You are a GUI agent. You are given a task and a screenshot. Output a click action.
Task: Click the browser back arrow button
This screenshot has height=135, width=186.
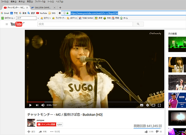(x=60, y=13)
